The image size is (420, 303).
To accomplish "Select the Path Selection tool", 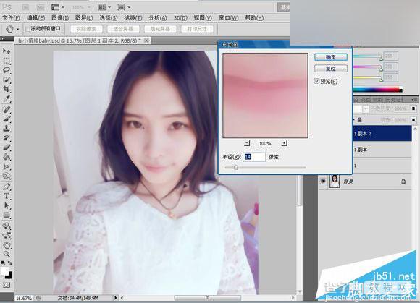I will [7, 205].
